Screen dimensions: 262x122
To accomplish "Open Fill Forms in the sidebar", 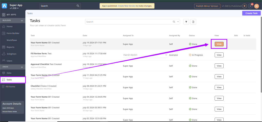I will point(10,87).
